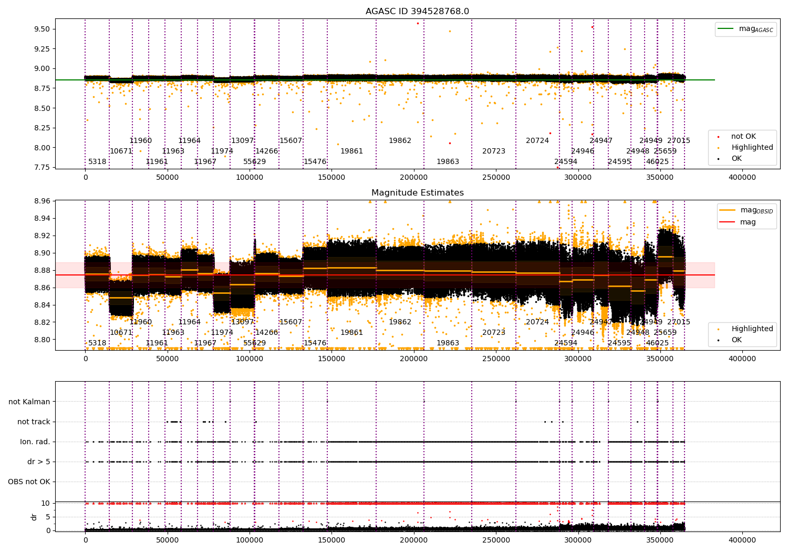Image resolution: width=788 pixels, height=552 pixels.
Task: Select obsid label 11964 in middle plot
Action: pos(190,322)
